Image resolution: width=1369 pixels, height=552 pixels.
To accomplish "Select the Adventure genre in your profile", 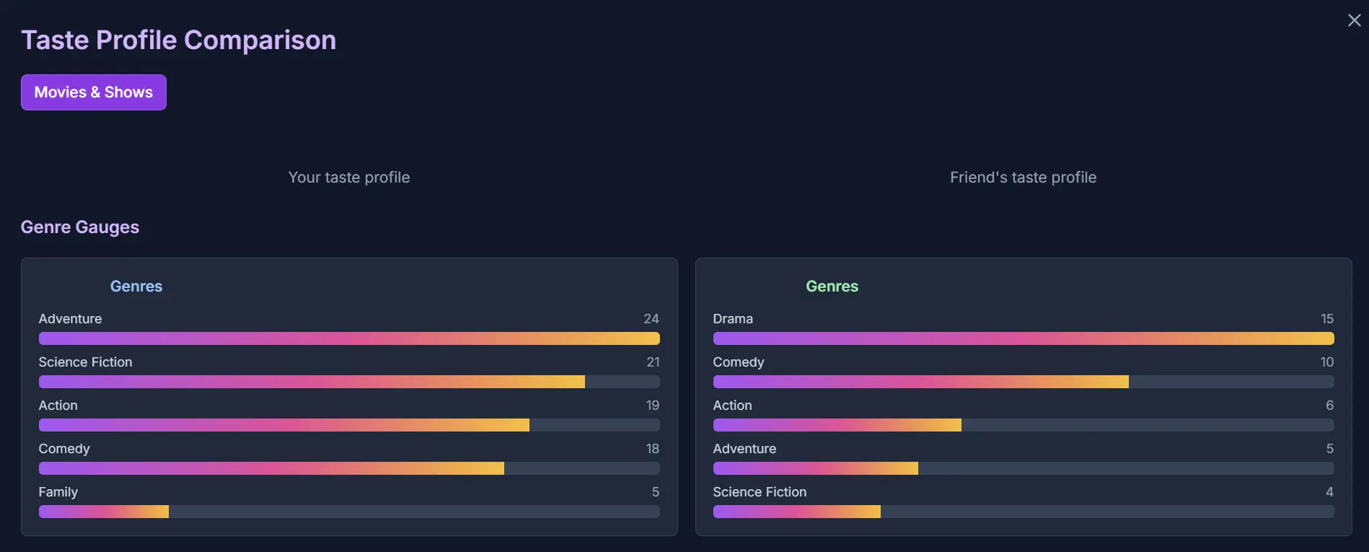I will pyautogui.click(x=70, y=318).
